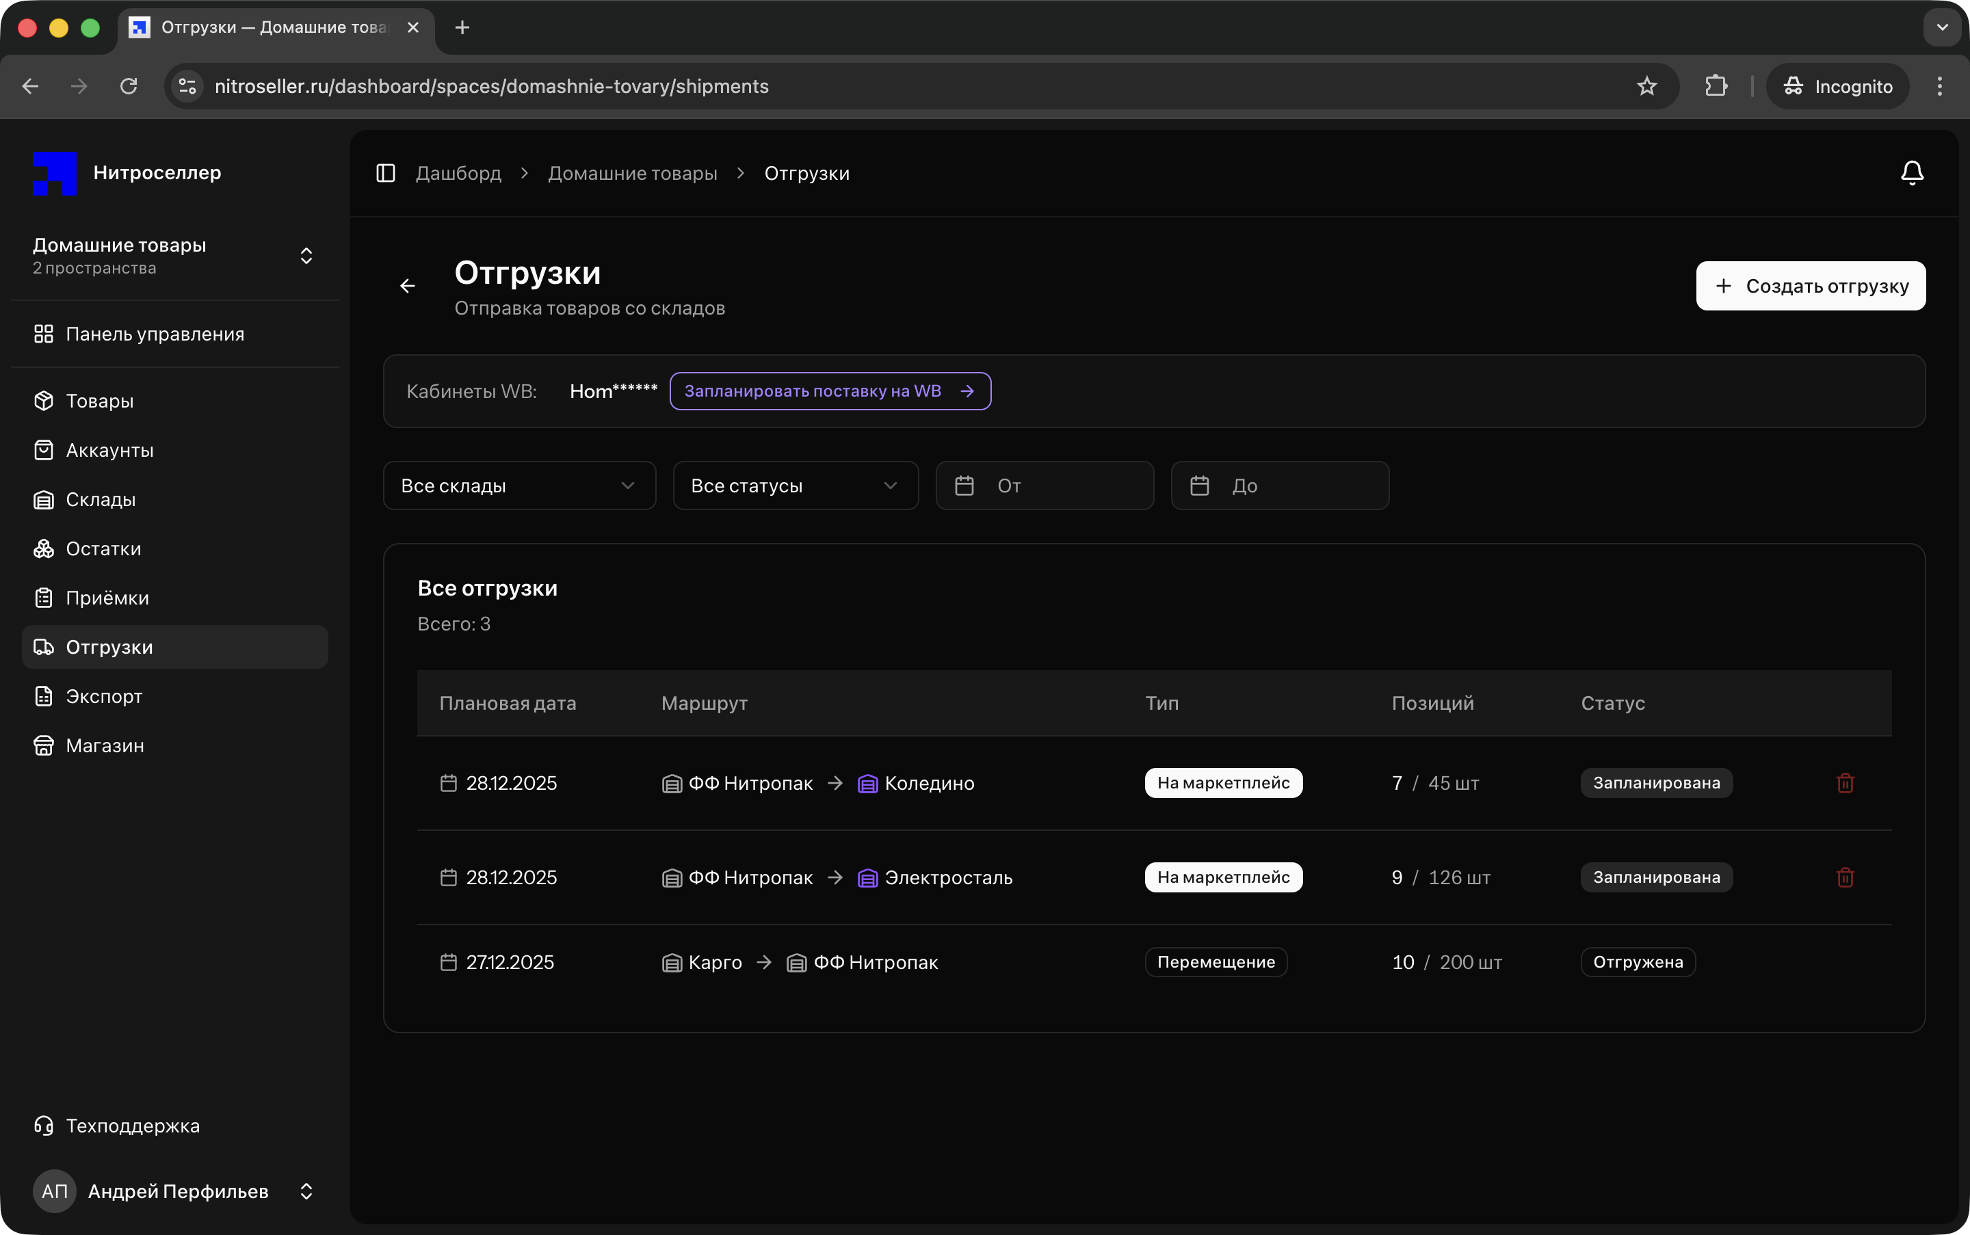Expand the Все статусы dropdown

[795, 486]
